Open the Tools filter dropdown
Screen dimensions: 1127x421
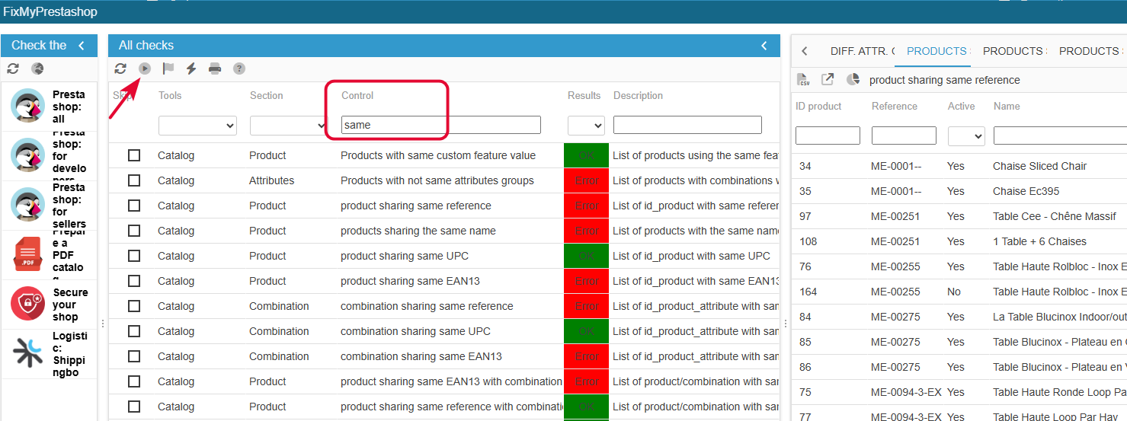coord(197,126)
